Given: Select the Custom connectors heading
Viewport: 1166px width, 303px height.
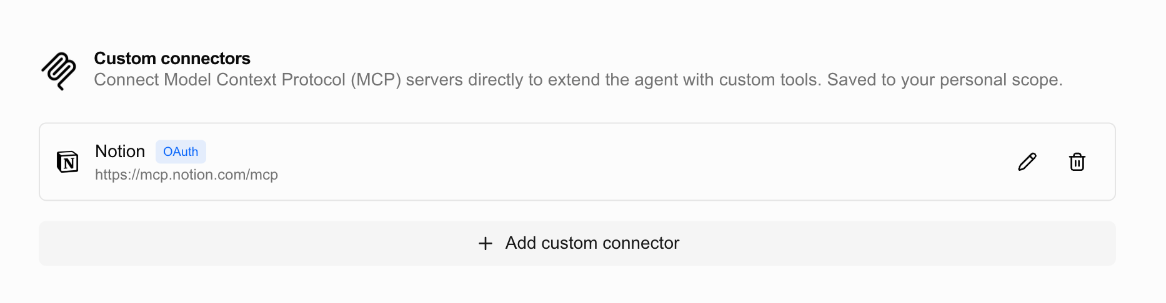Looking at the screenshot, I should click(x=172, y=59).
